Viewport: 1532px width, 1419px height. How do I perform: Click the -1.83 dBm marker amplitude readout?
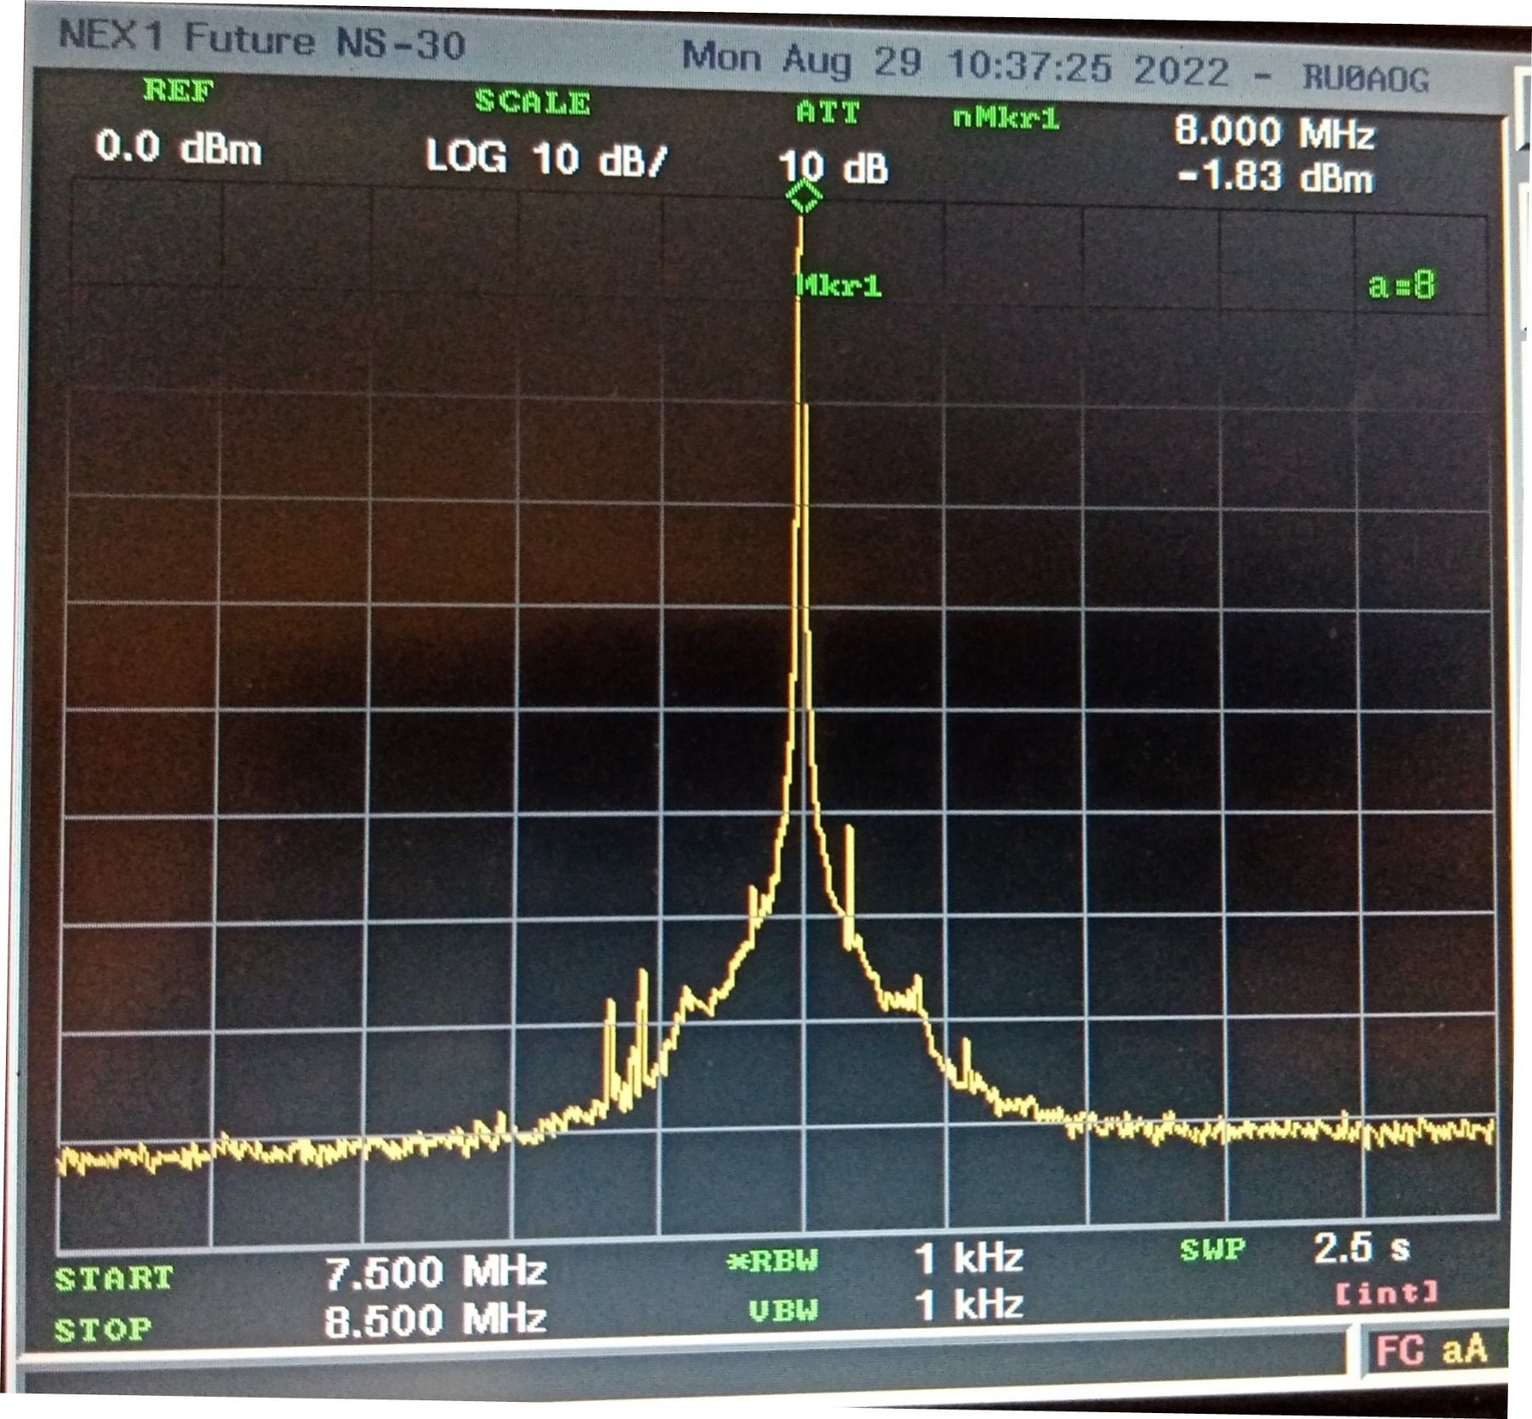[x=1276, y=178]
